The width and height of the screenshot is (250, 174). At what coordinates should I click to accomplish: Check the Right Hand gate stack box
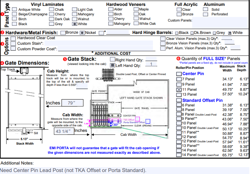tap(112, 59)
